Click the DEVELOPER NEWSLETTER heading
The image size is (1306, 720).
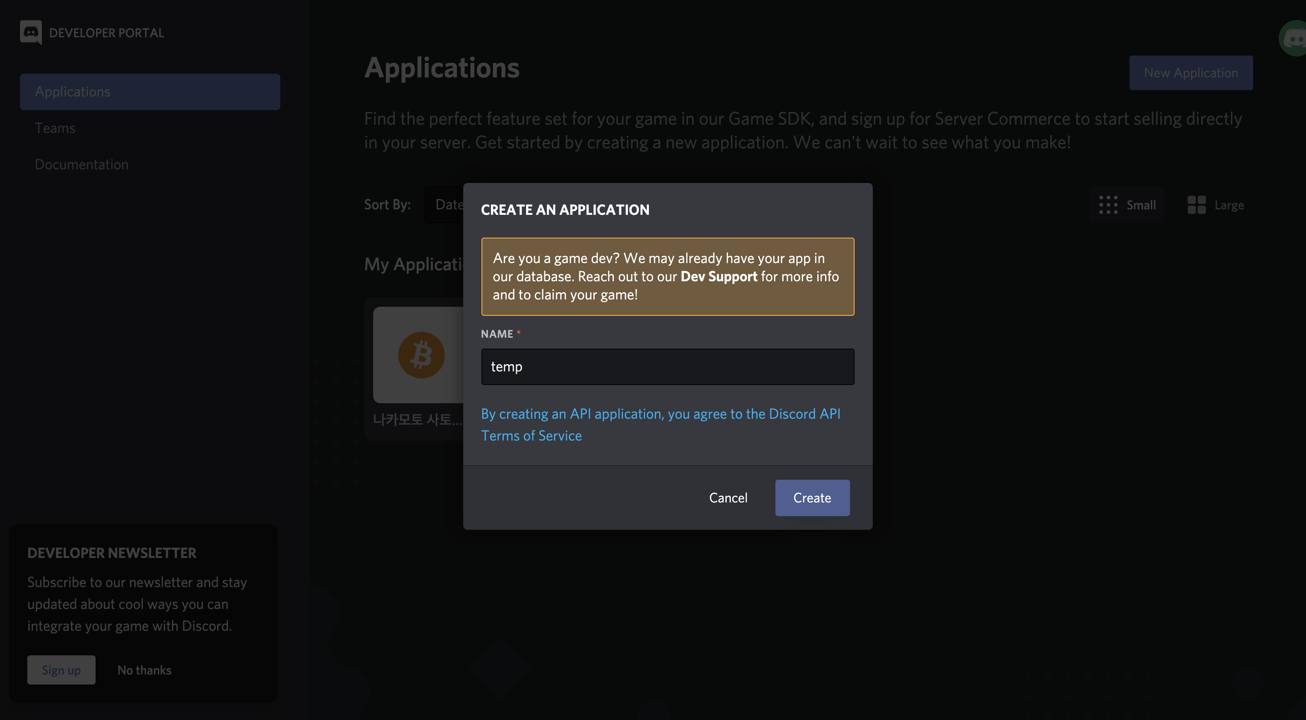coord(112,553)
